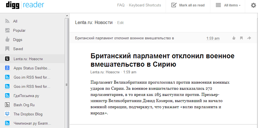This screenshot has width=258, height=128.
Task: Open the first Goo.im RSS feed entry
Action: click(32, 77)
